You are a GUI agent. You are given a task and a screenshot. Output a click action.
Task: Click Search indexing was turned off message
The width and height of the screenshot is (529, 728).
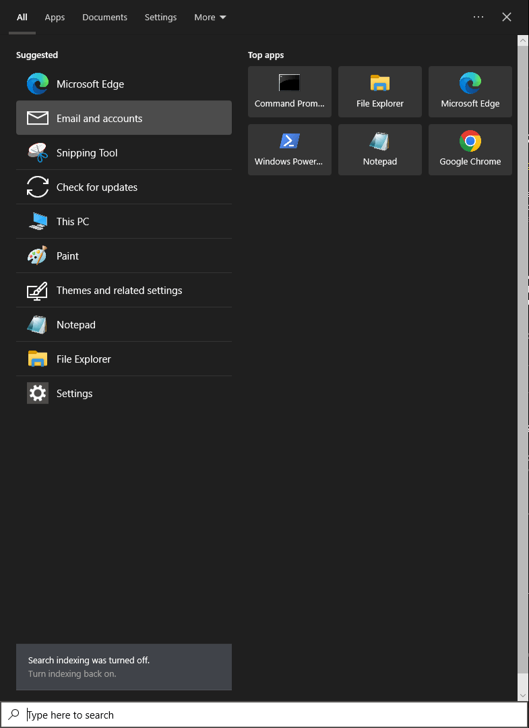(89, 660)
